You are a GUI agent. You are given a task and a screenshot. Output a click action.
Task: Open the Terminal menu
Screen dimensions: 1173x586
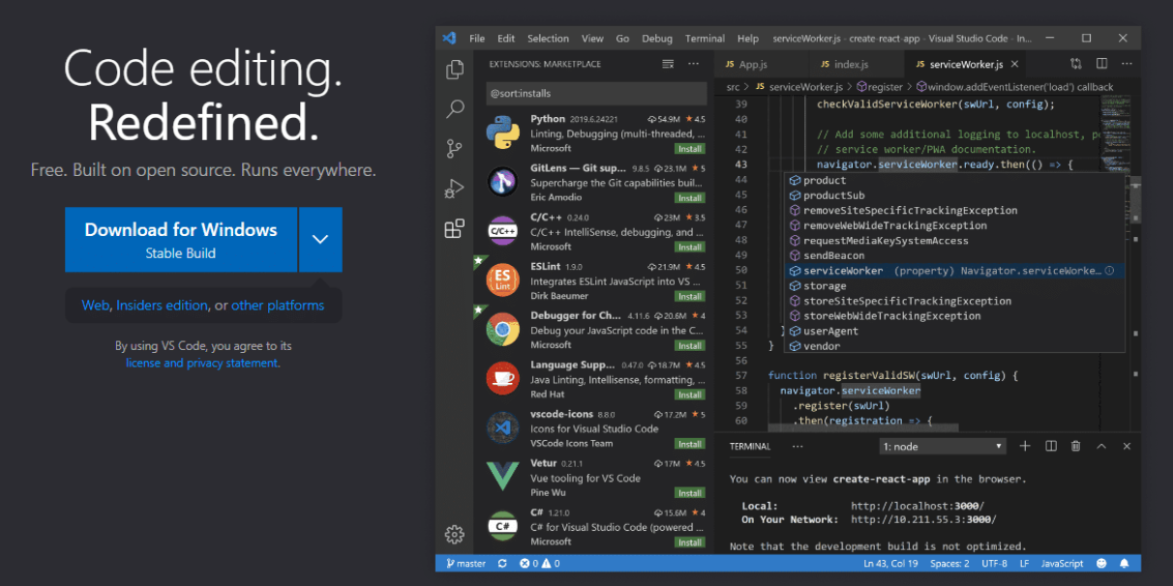tap(705, 39)
